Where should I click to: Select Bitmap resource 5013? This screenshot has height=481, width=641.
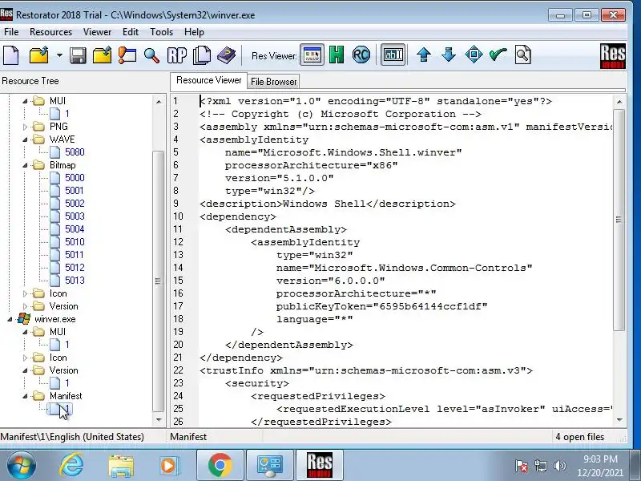click(75, 280)
